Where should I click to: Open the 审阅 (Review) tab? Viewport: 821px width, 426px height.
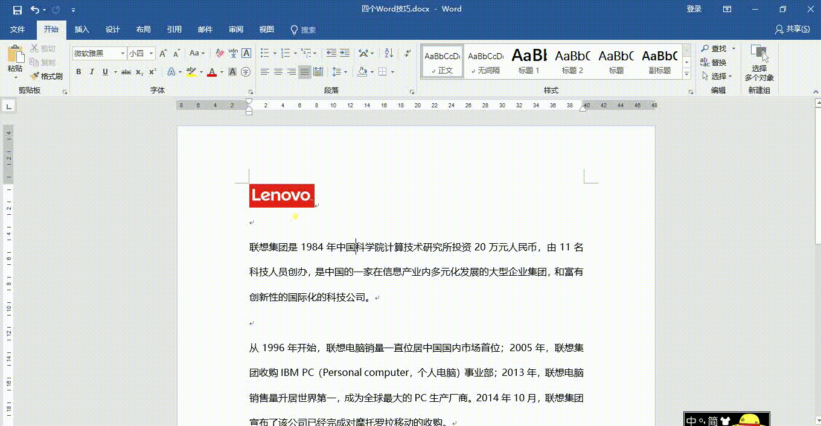tap(236, 30)
